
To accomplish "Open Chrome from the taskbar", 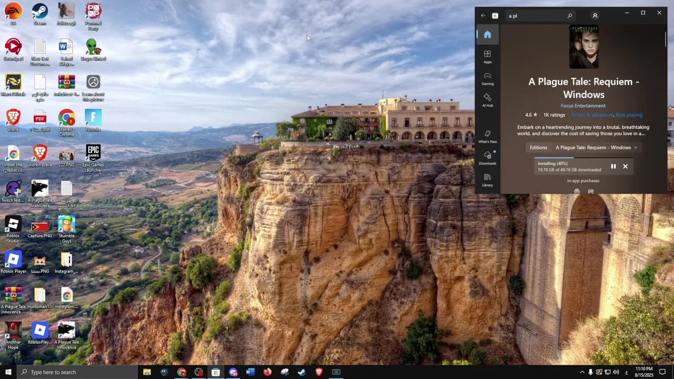I will (182, 372).
